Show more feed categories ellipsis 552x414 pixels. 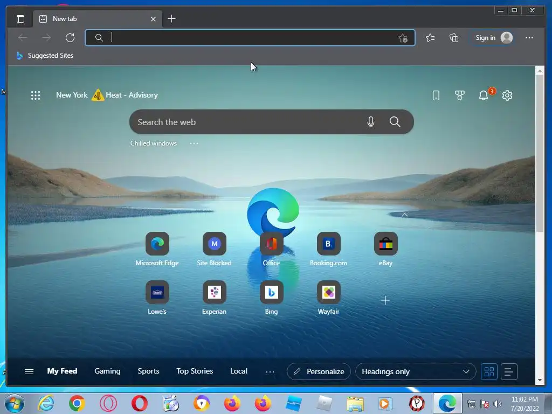coord(270,371)
